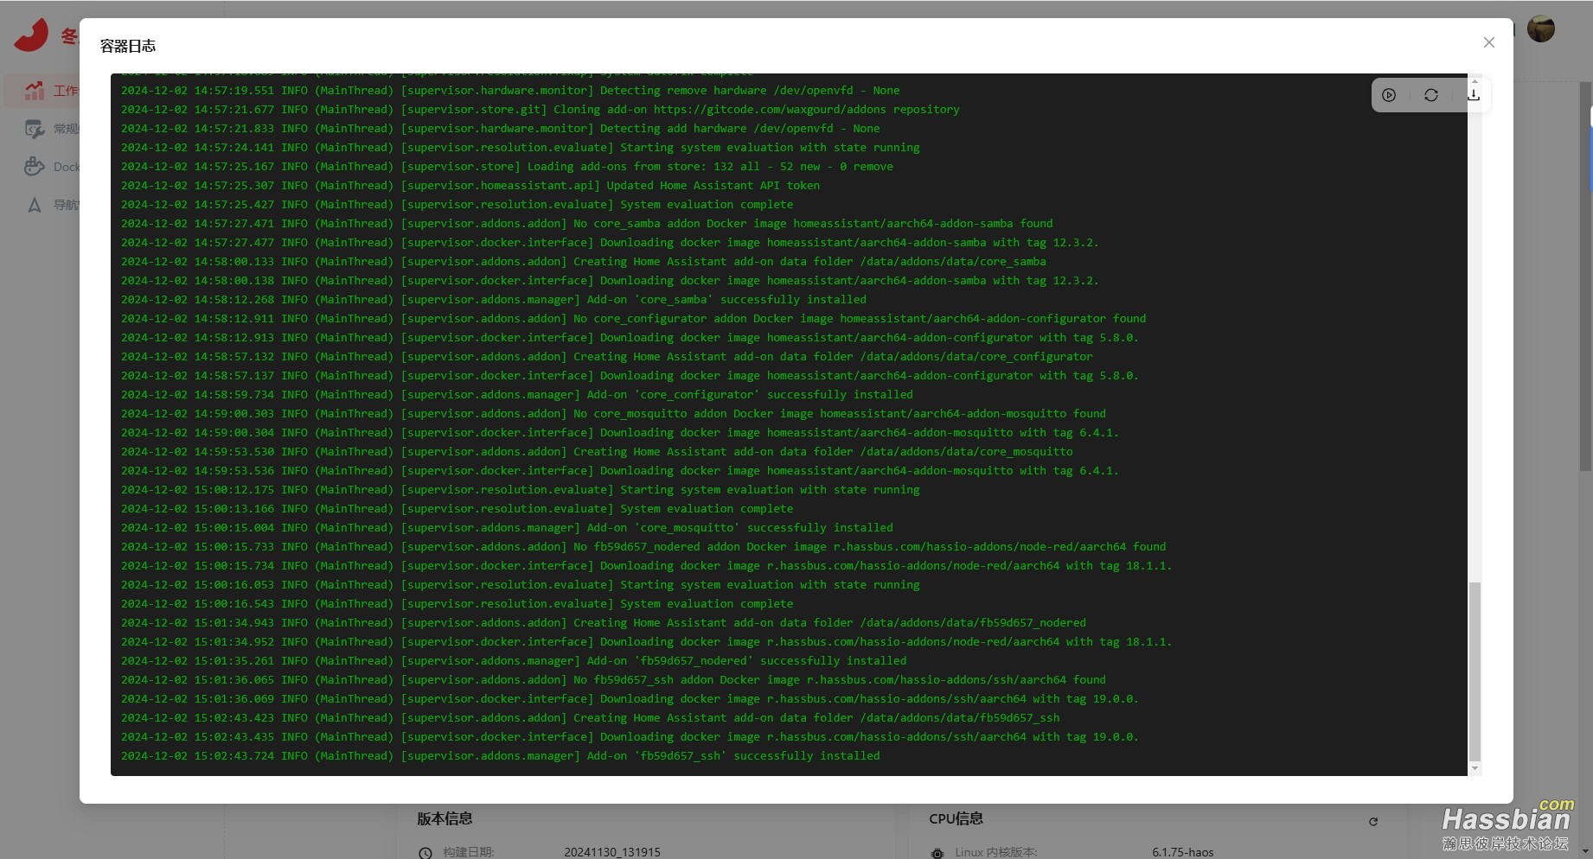Close the 容器日志 dialog

click(x=1488, y=42)
